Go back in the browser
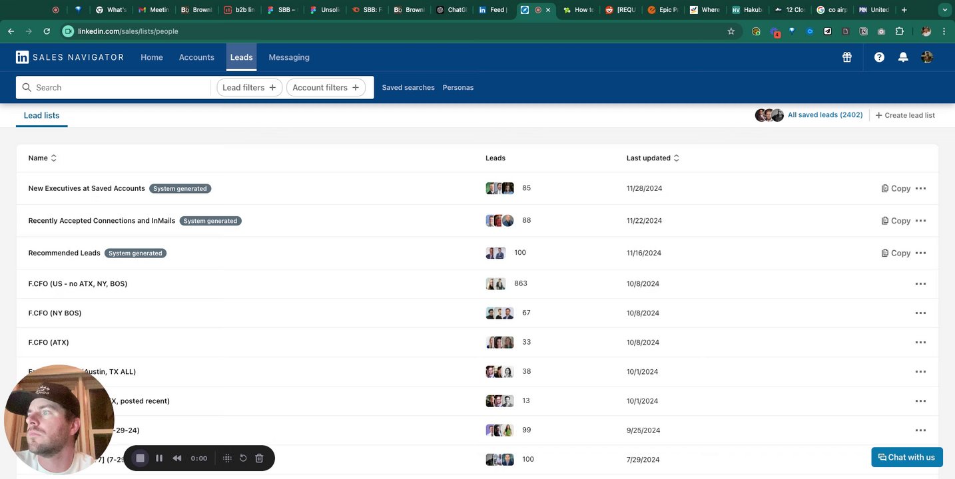This screenshot has width=955, height=479. pos(11,31)
